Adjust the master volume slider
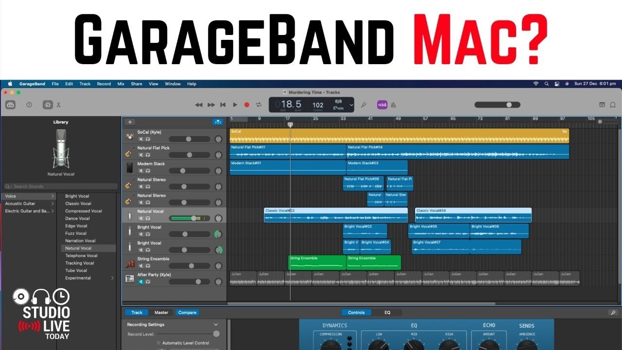Screen dimensions: 622x350 tap(498, 105)
